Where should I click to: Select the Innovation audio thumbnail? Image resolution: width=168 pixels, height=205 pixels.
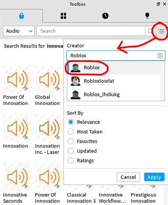tap(17, 128)
